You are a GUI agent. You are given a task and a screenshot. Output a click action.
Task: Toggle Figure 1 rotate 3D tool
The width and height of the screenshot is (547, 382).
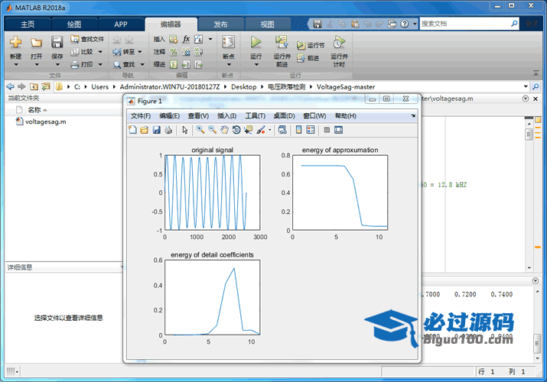[x=236, y=130]
